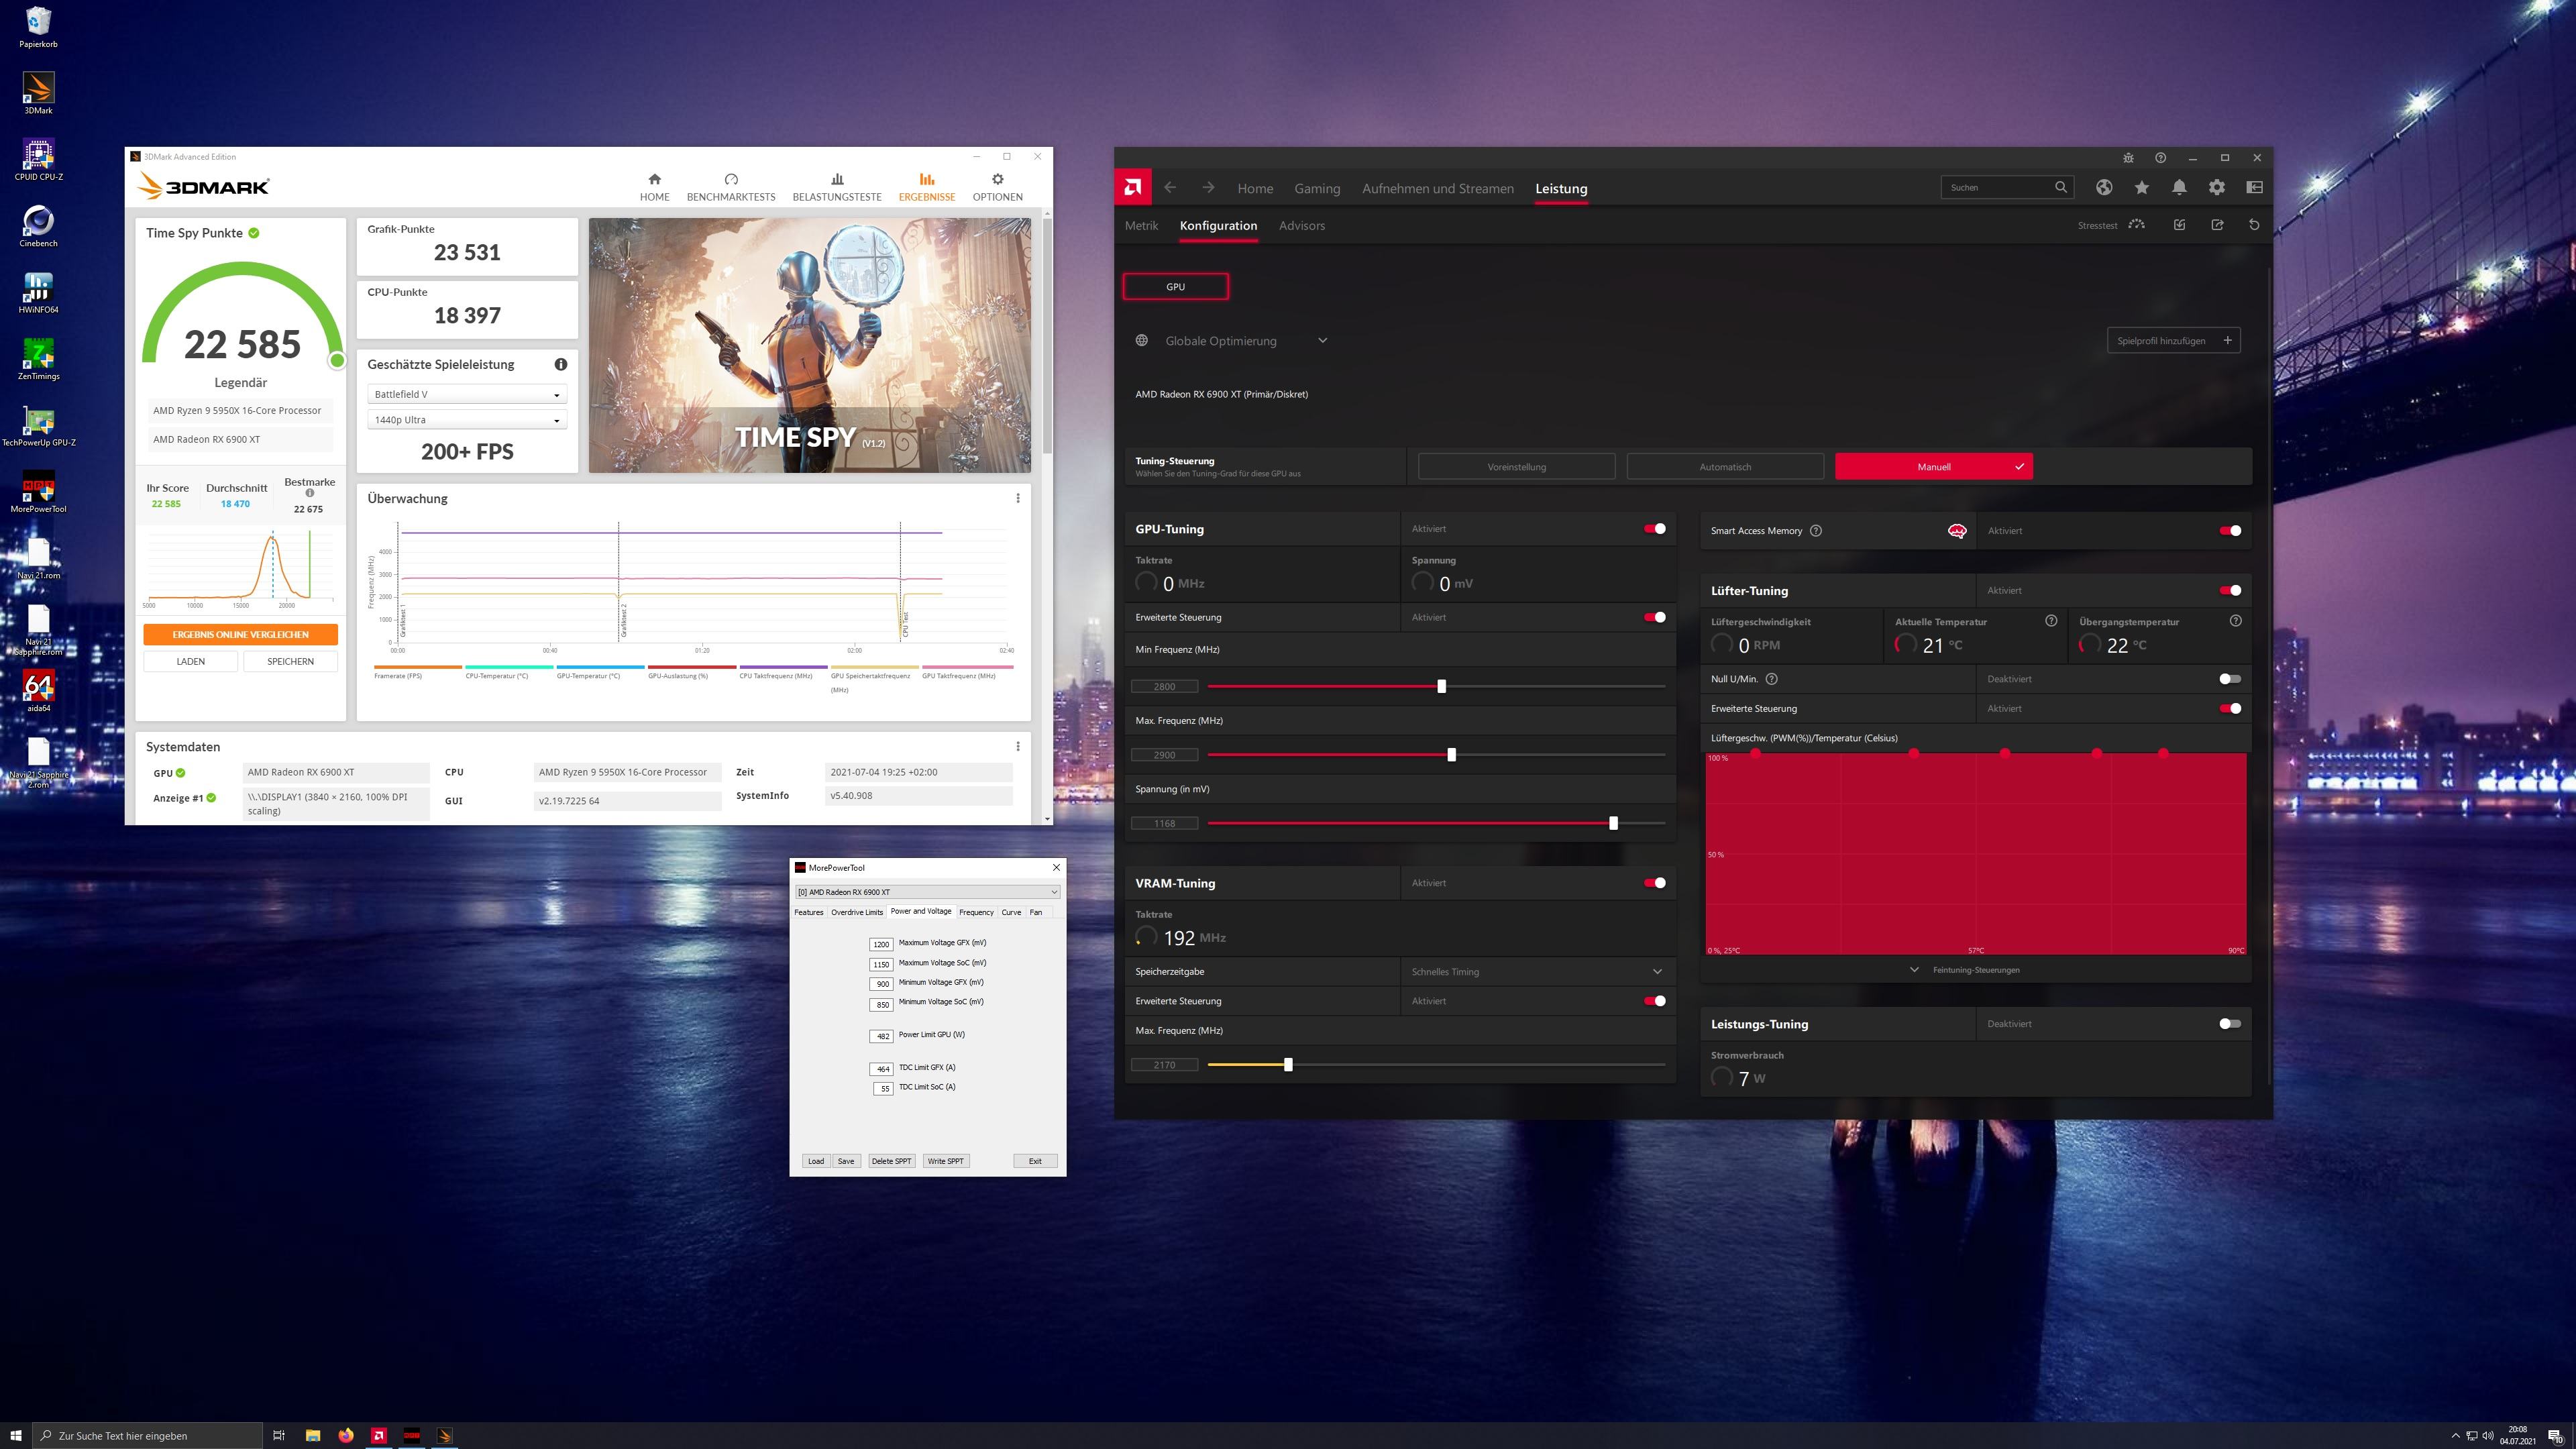Open the web browser globe icon

[x=2104, y=187]
